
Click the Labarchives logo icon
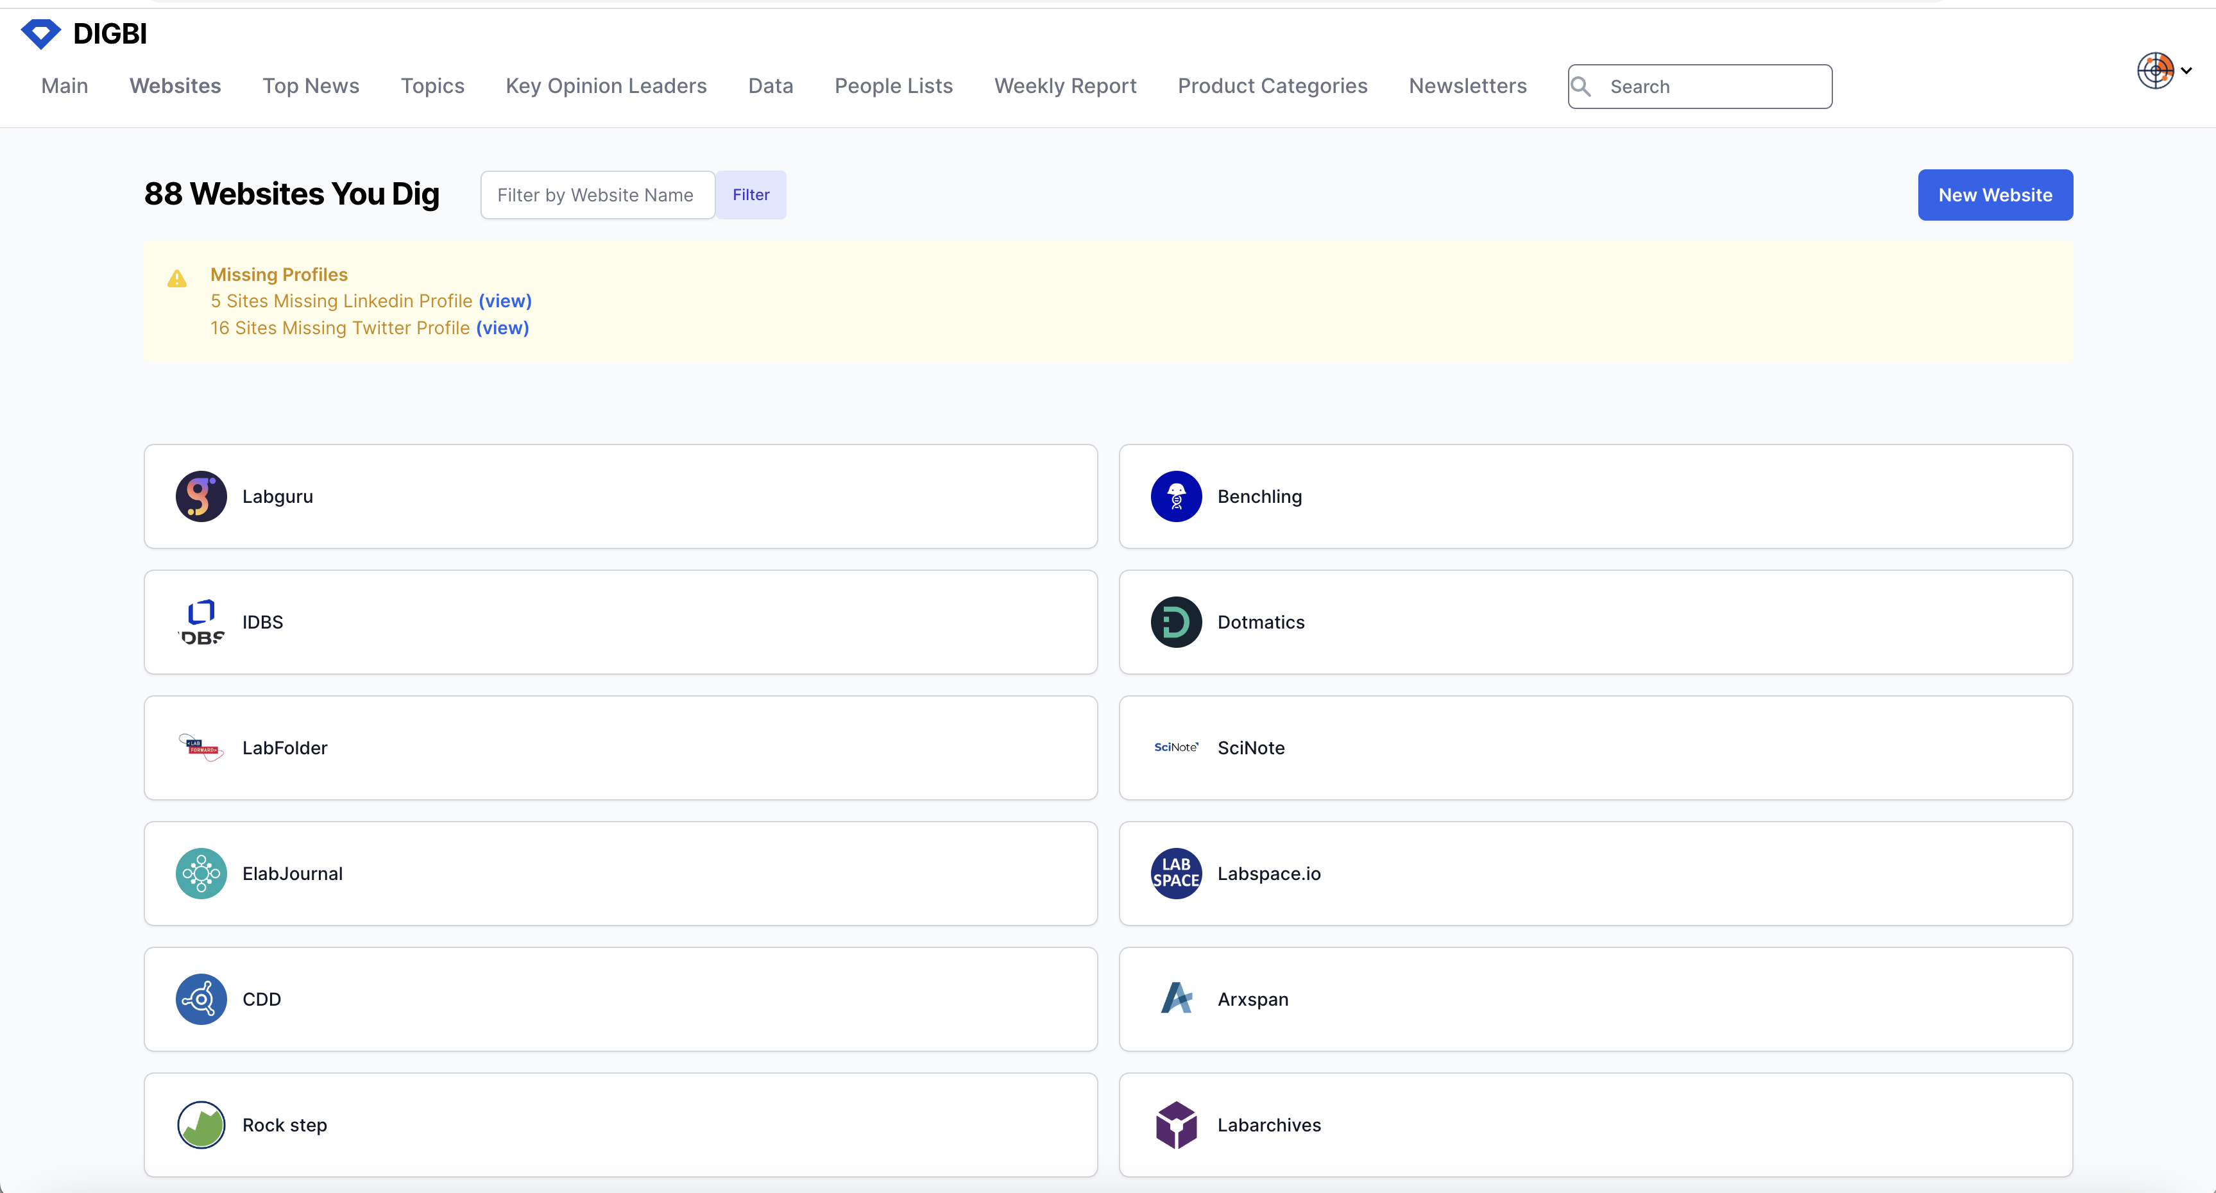[1176, 1124]
